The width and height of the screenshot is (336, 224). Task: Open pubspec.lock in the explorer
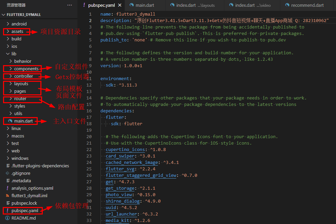(x=24, y=203)
